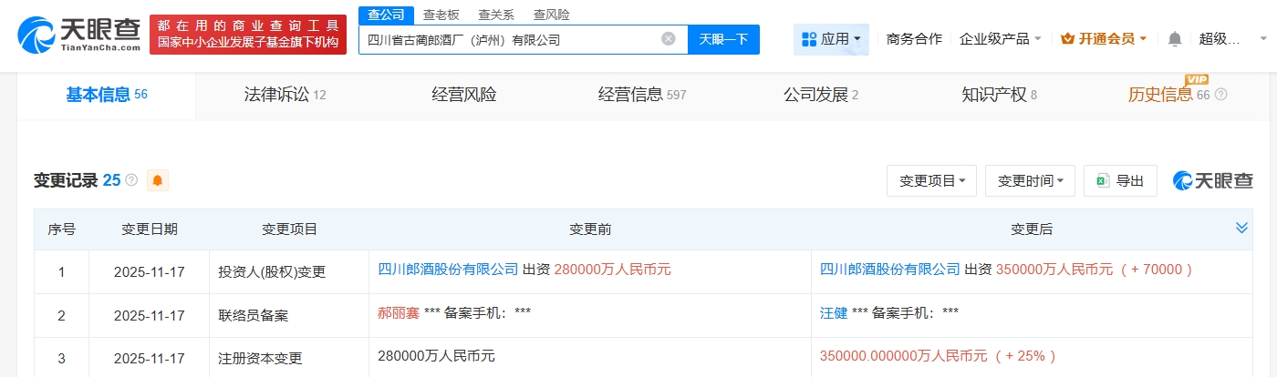Image resolution: width=1277 pixels, height=377 pixels.
Task: Open the 超级 user account menu
Action: point(1232,39)
